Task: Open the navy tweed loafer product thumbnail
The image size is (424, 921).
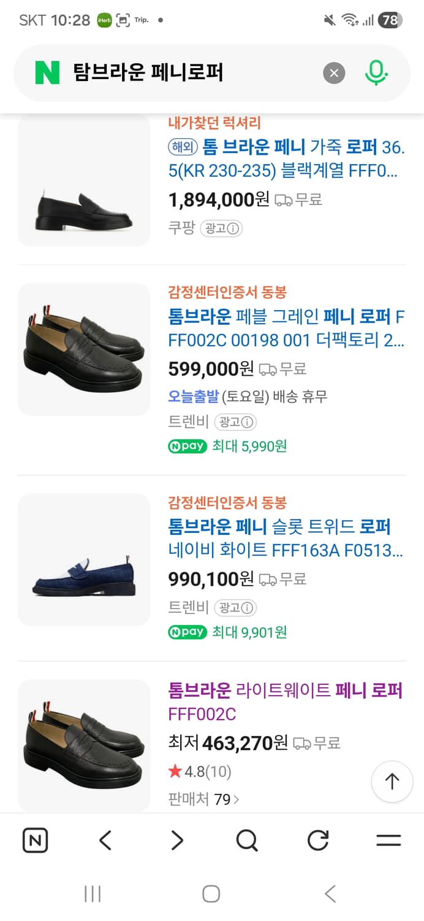Action: (x=83, y=559)
